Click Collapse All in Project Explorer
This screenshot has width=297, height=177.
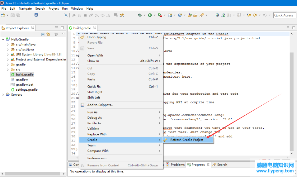pos(43,34)
